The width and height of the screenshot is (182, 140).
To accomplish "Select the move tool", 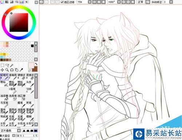I will [2, 70].
